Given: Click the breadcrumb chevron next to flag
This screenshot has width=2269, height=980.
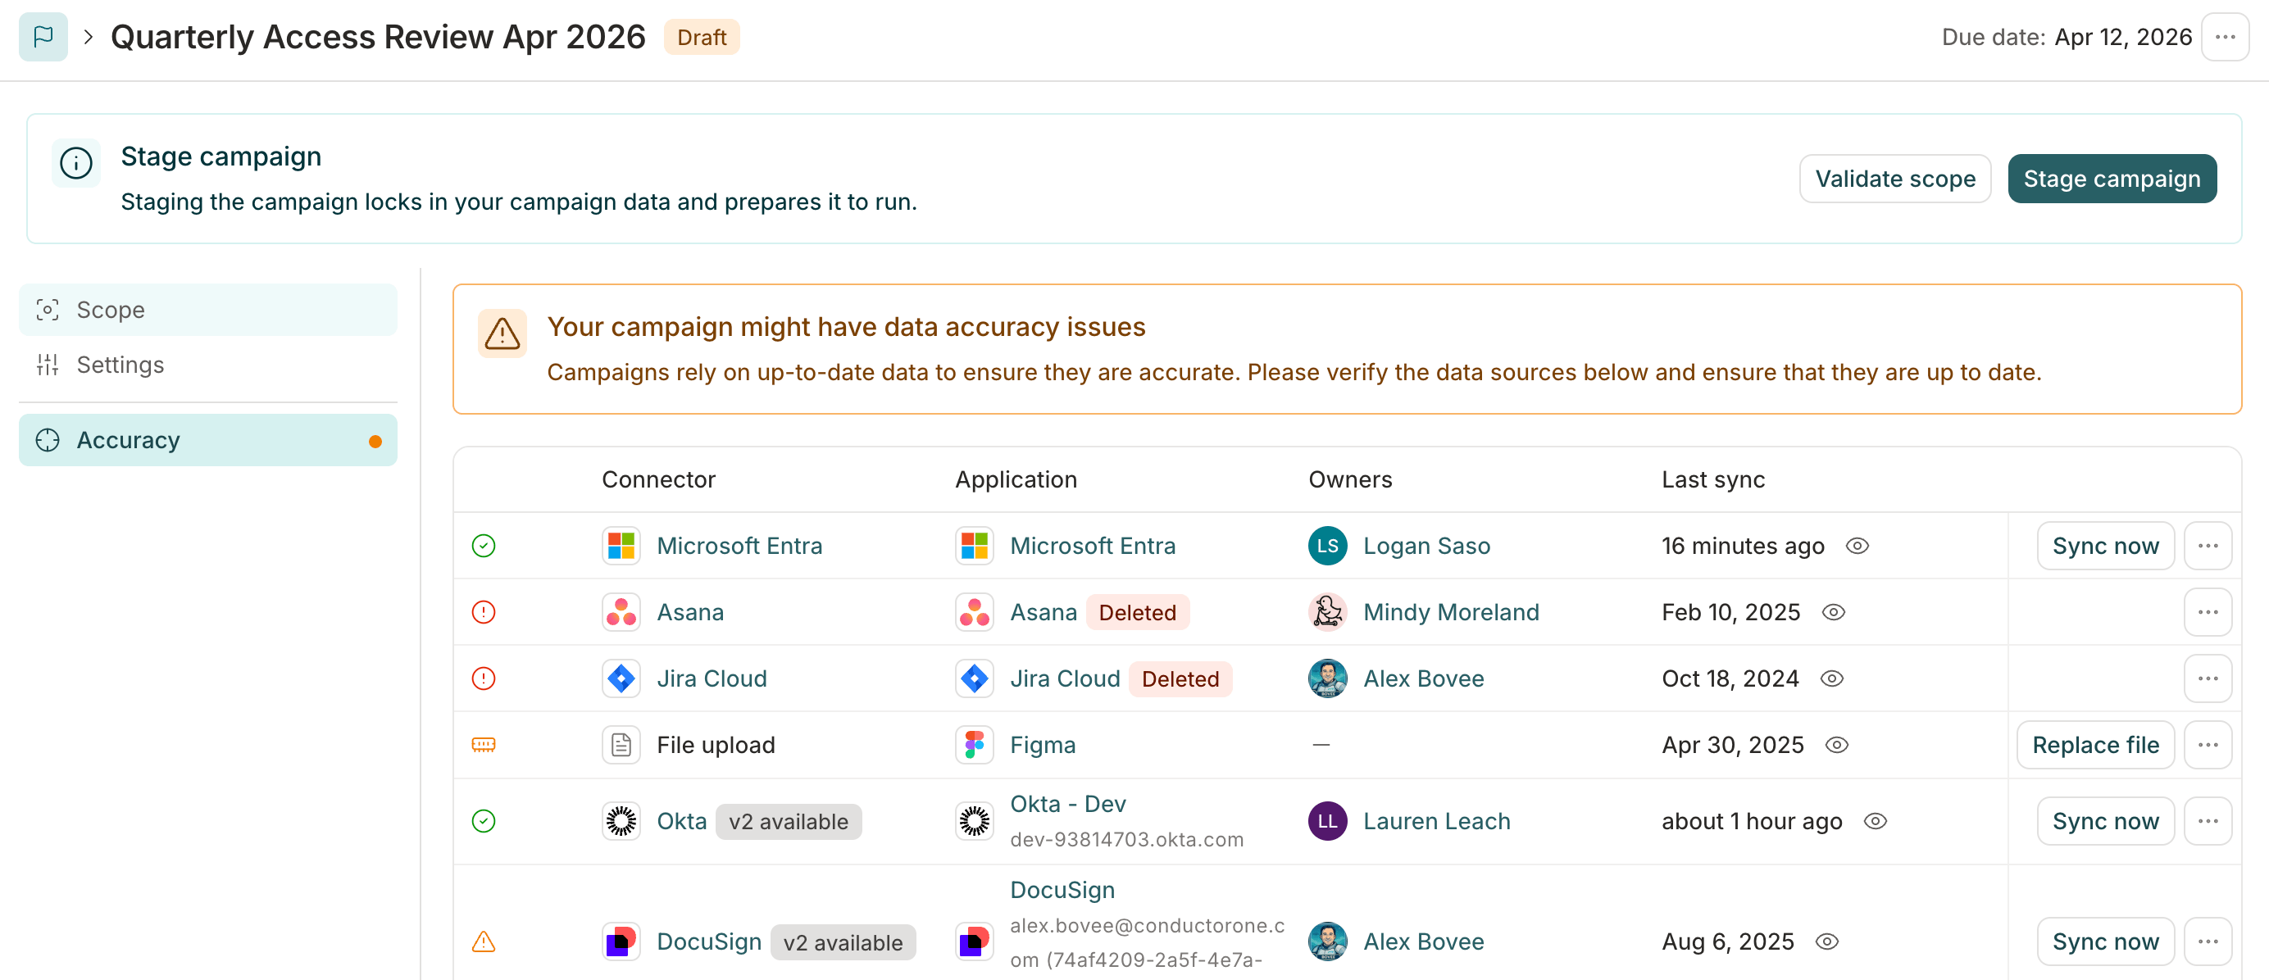Looking at the screenshot, I should (88, 37).
